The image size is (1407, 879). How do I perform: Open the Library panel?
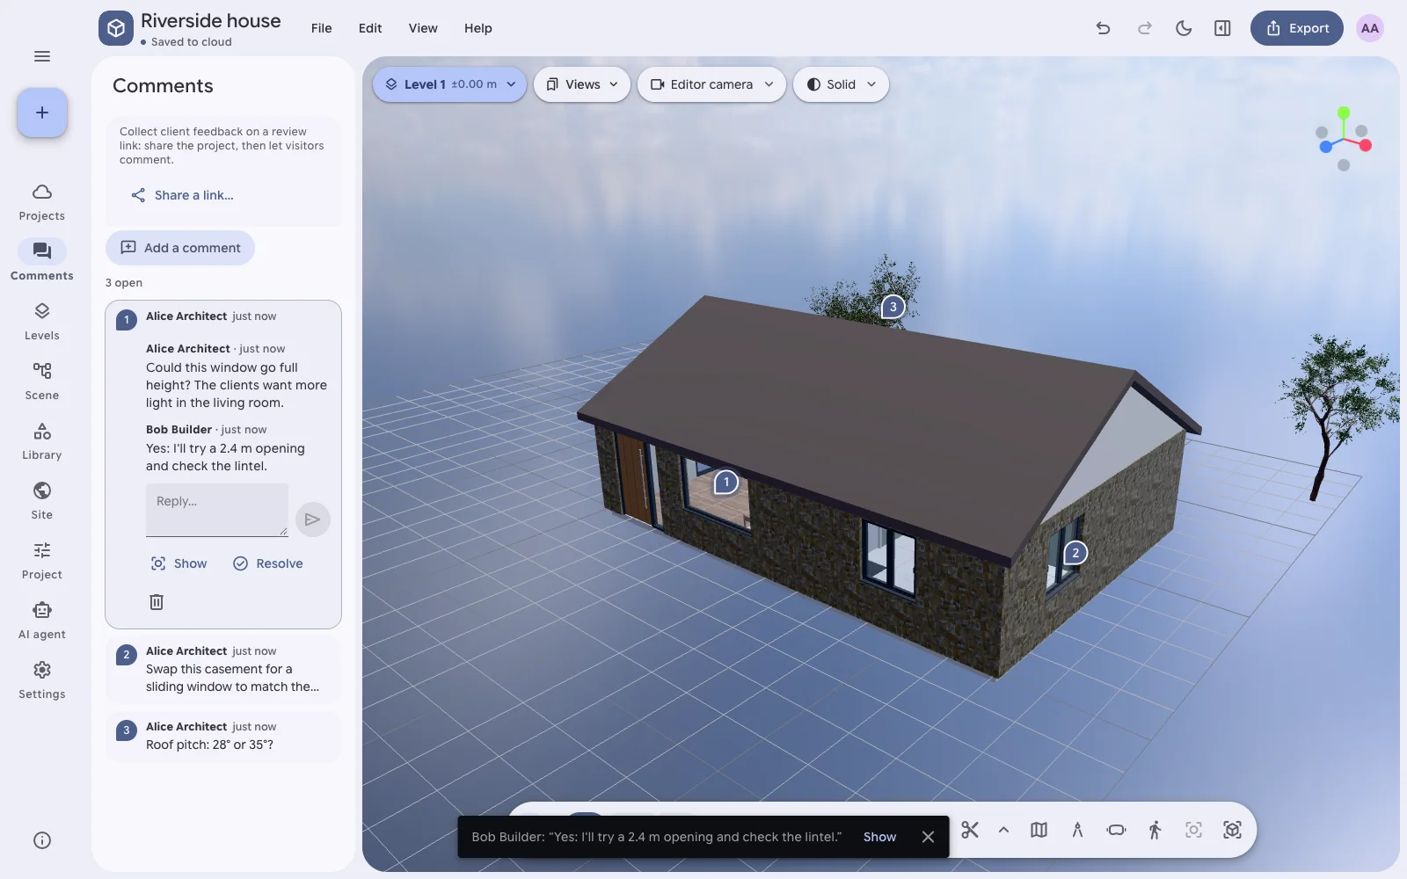tap(42, 441)
